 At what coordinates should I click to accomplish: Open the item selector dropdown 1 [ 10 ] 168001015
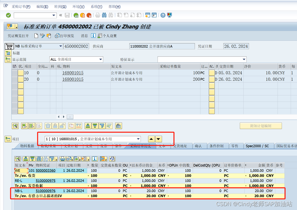(x=138, y=139)
